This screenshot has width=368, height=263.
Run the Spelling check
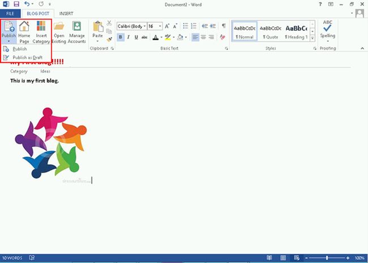tap(327, 31)
